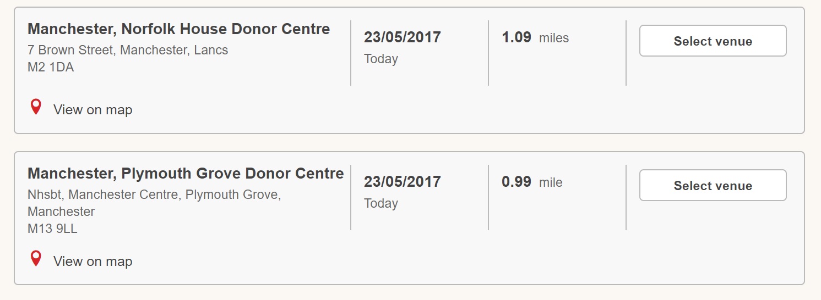The height and width of the screenshot is (300, 821).
Task: Click the red map pin for Plymouth Grove
Action: pyautogui.click(x=36, y=259)
